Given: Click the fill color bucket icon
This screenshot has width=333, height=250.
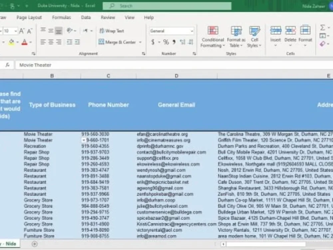Looking at the screenshot, I should (11, 42).
